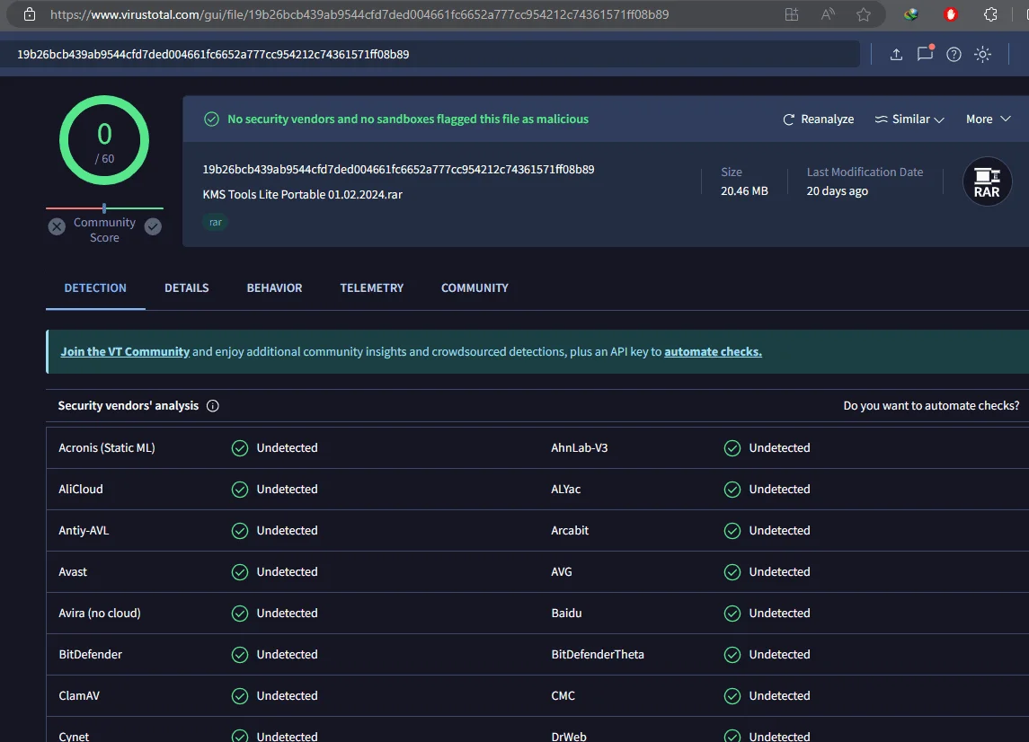Open the TELEMETRY tab
The width and height of the screenshot is (1029, 742).
[x=371, y=288]
